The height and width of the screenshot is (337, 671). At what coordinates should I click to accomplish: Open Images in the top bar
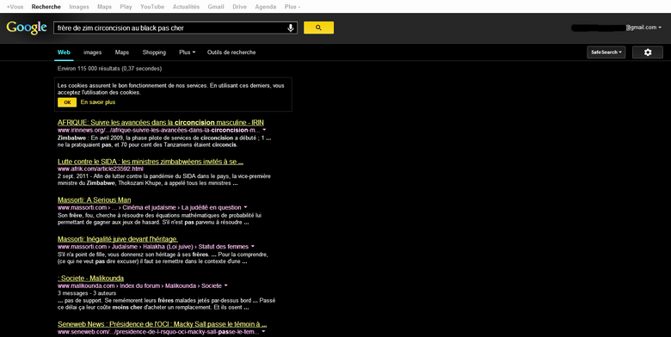pos(79,7)
